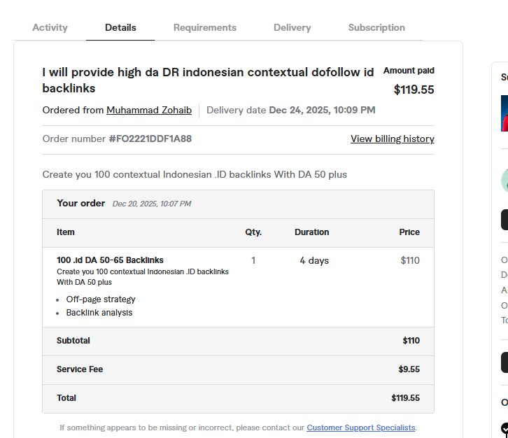The image size is (508, 438).
Task: Click the gig title about Indonesian backlinks
Action: (x=208, y=80)
